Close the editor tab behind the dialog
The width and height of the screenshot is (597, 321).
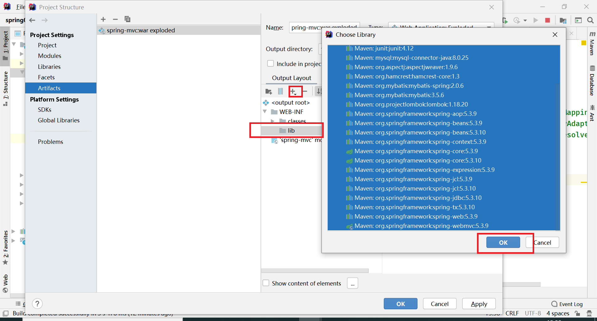pos(572,33)
